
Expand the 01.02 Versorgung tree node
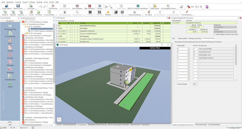click(25, 33)
